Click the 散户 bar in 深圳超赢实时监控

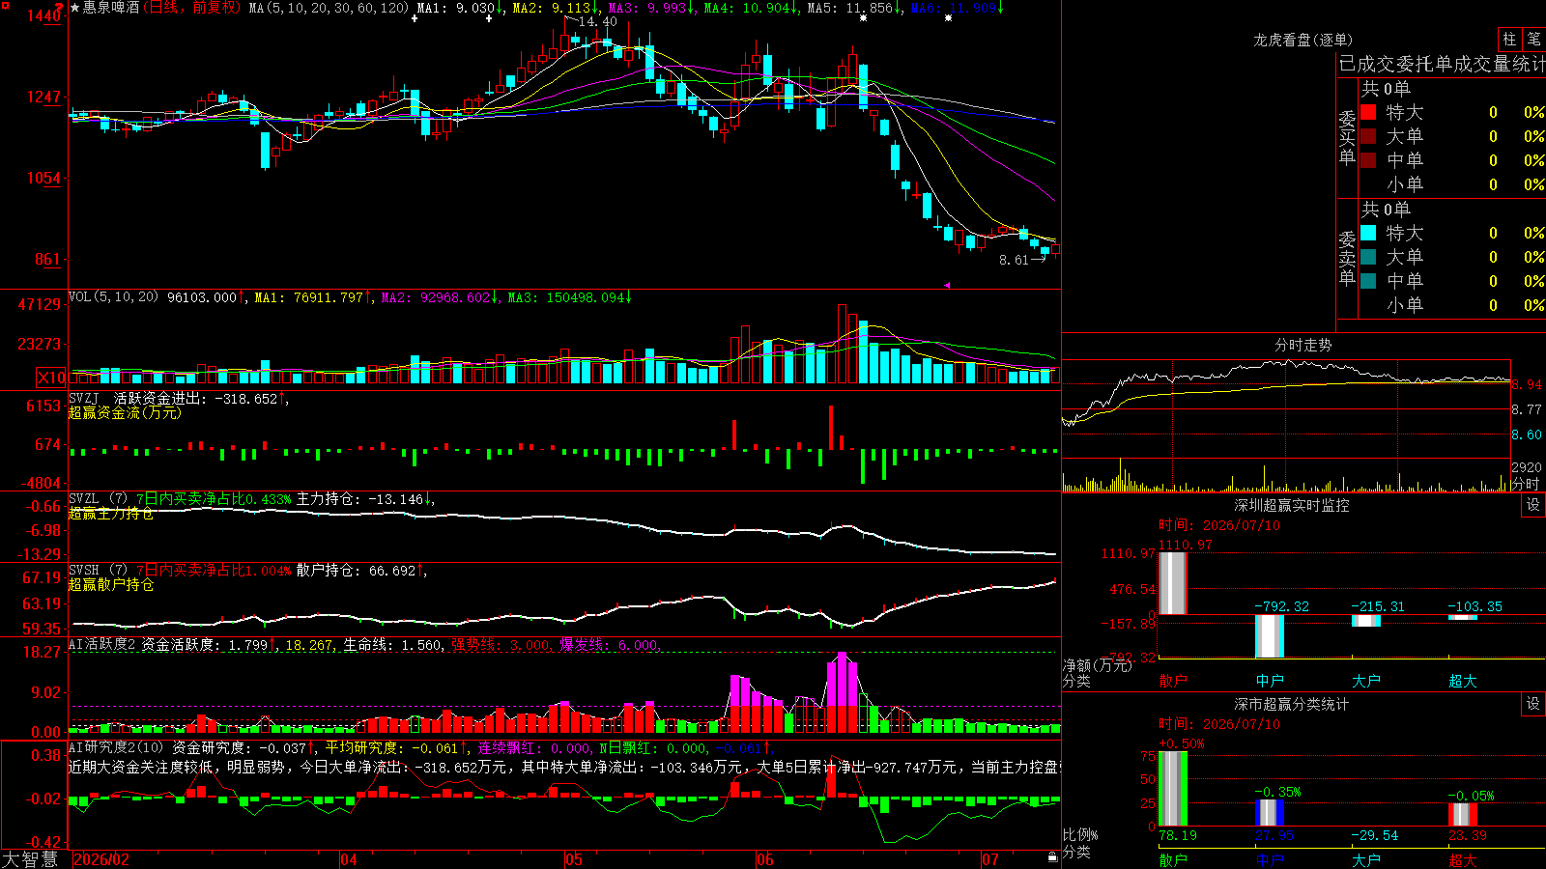tap(1172, 583)
